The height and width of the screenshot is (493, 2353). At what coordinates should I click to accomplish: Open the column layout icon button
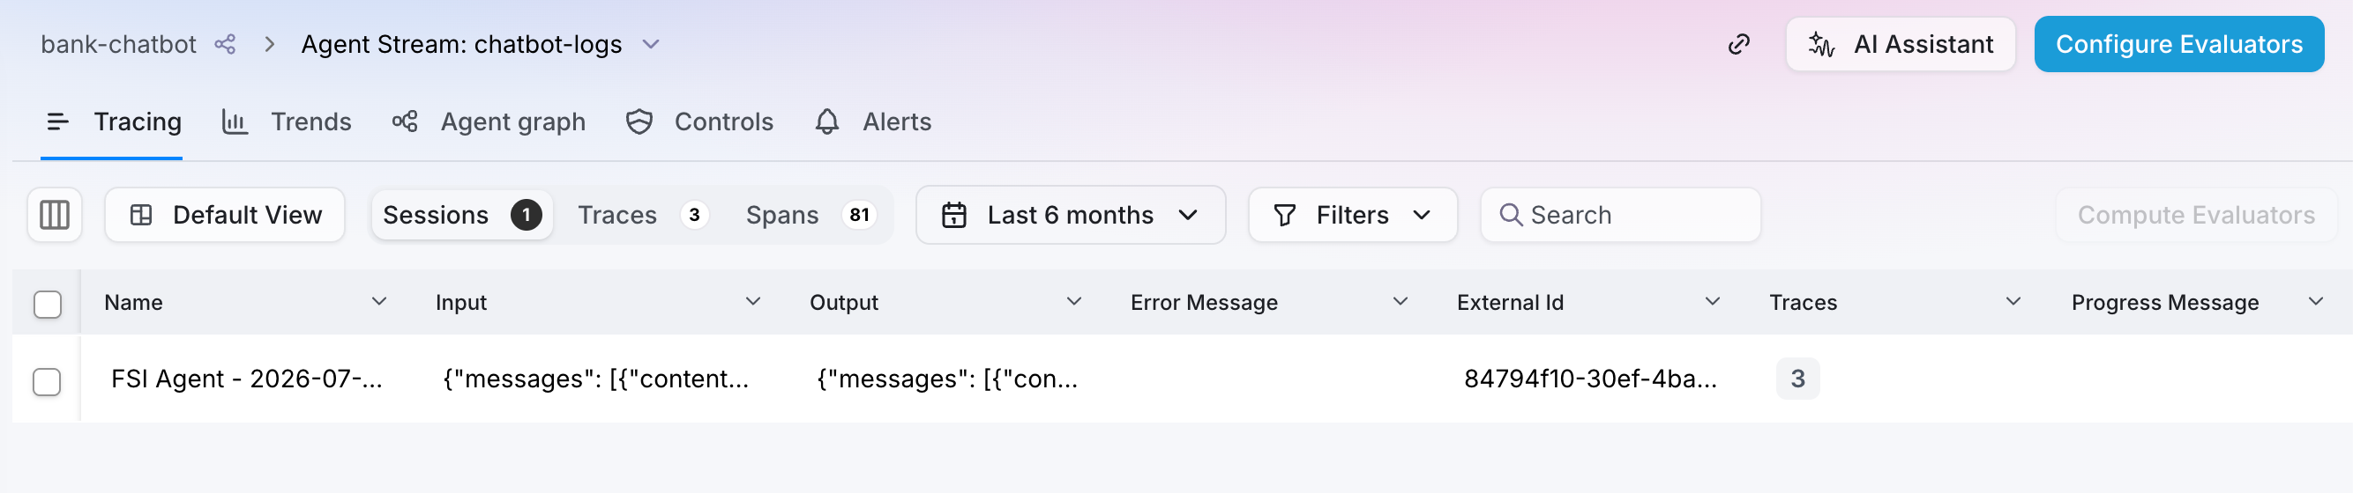pyautogui.click(x=55, y=215)
